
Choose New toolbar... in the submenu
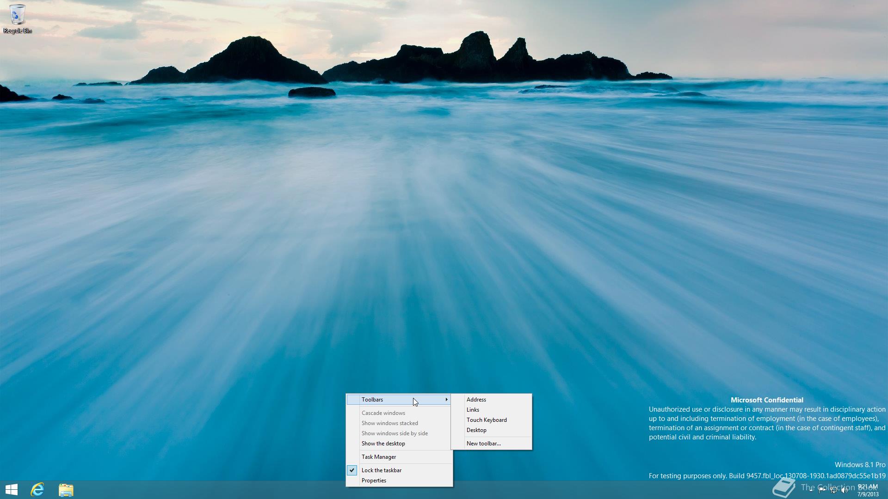click(x=492, y=444)
